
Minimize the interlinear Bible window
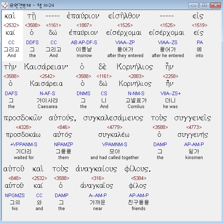[x=194, y=5]
